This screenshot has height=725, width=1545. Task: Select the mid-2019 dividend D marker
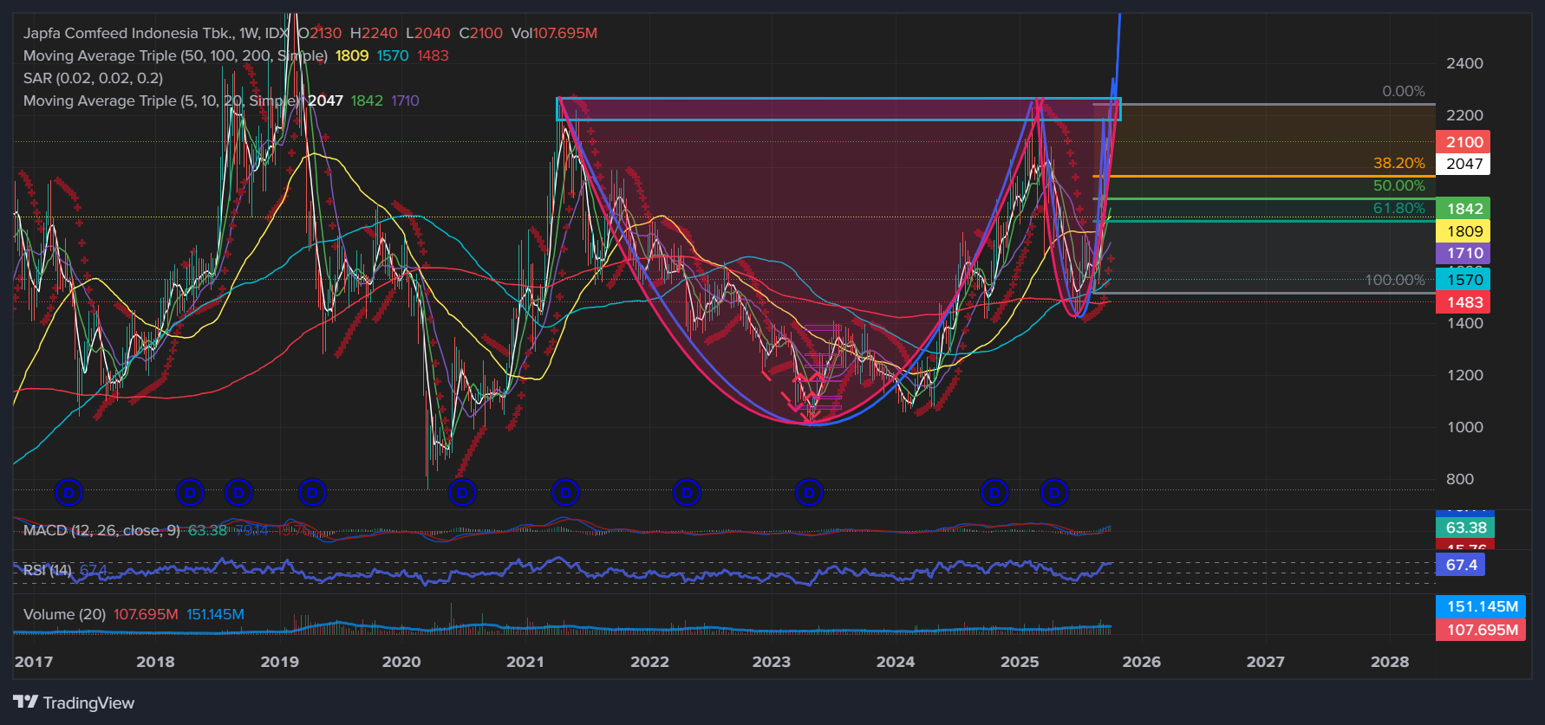[x=312, y=493]
